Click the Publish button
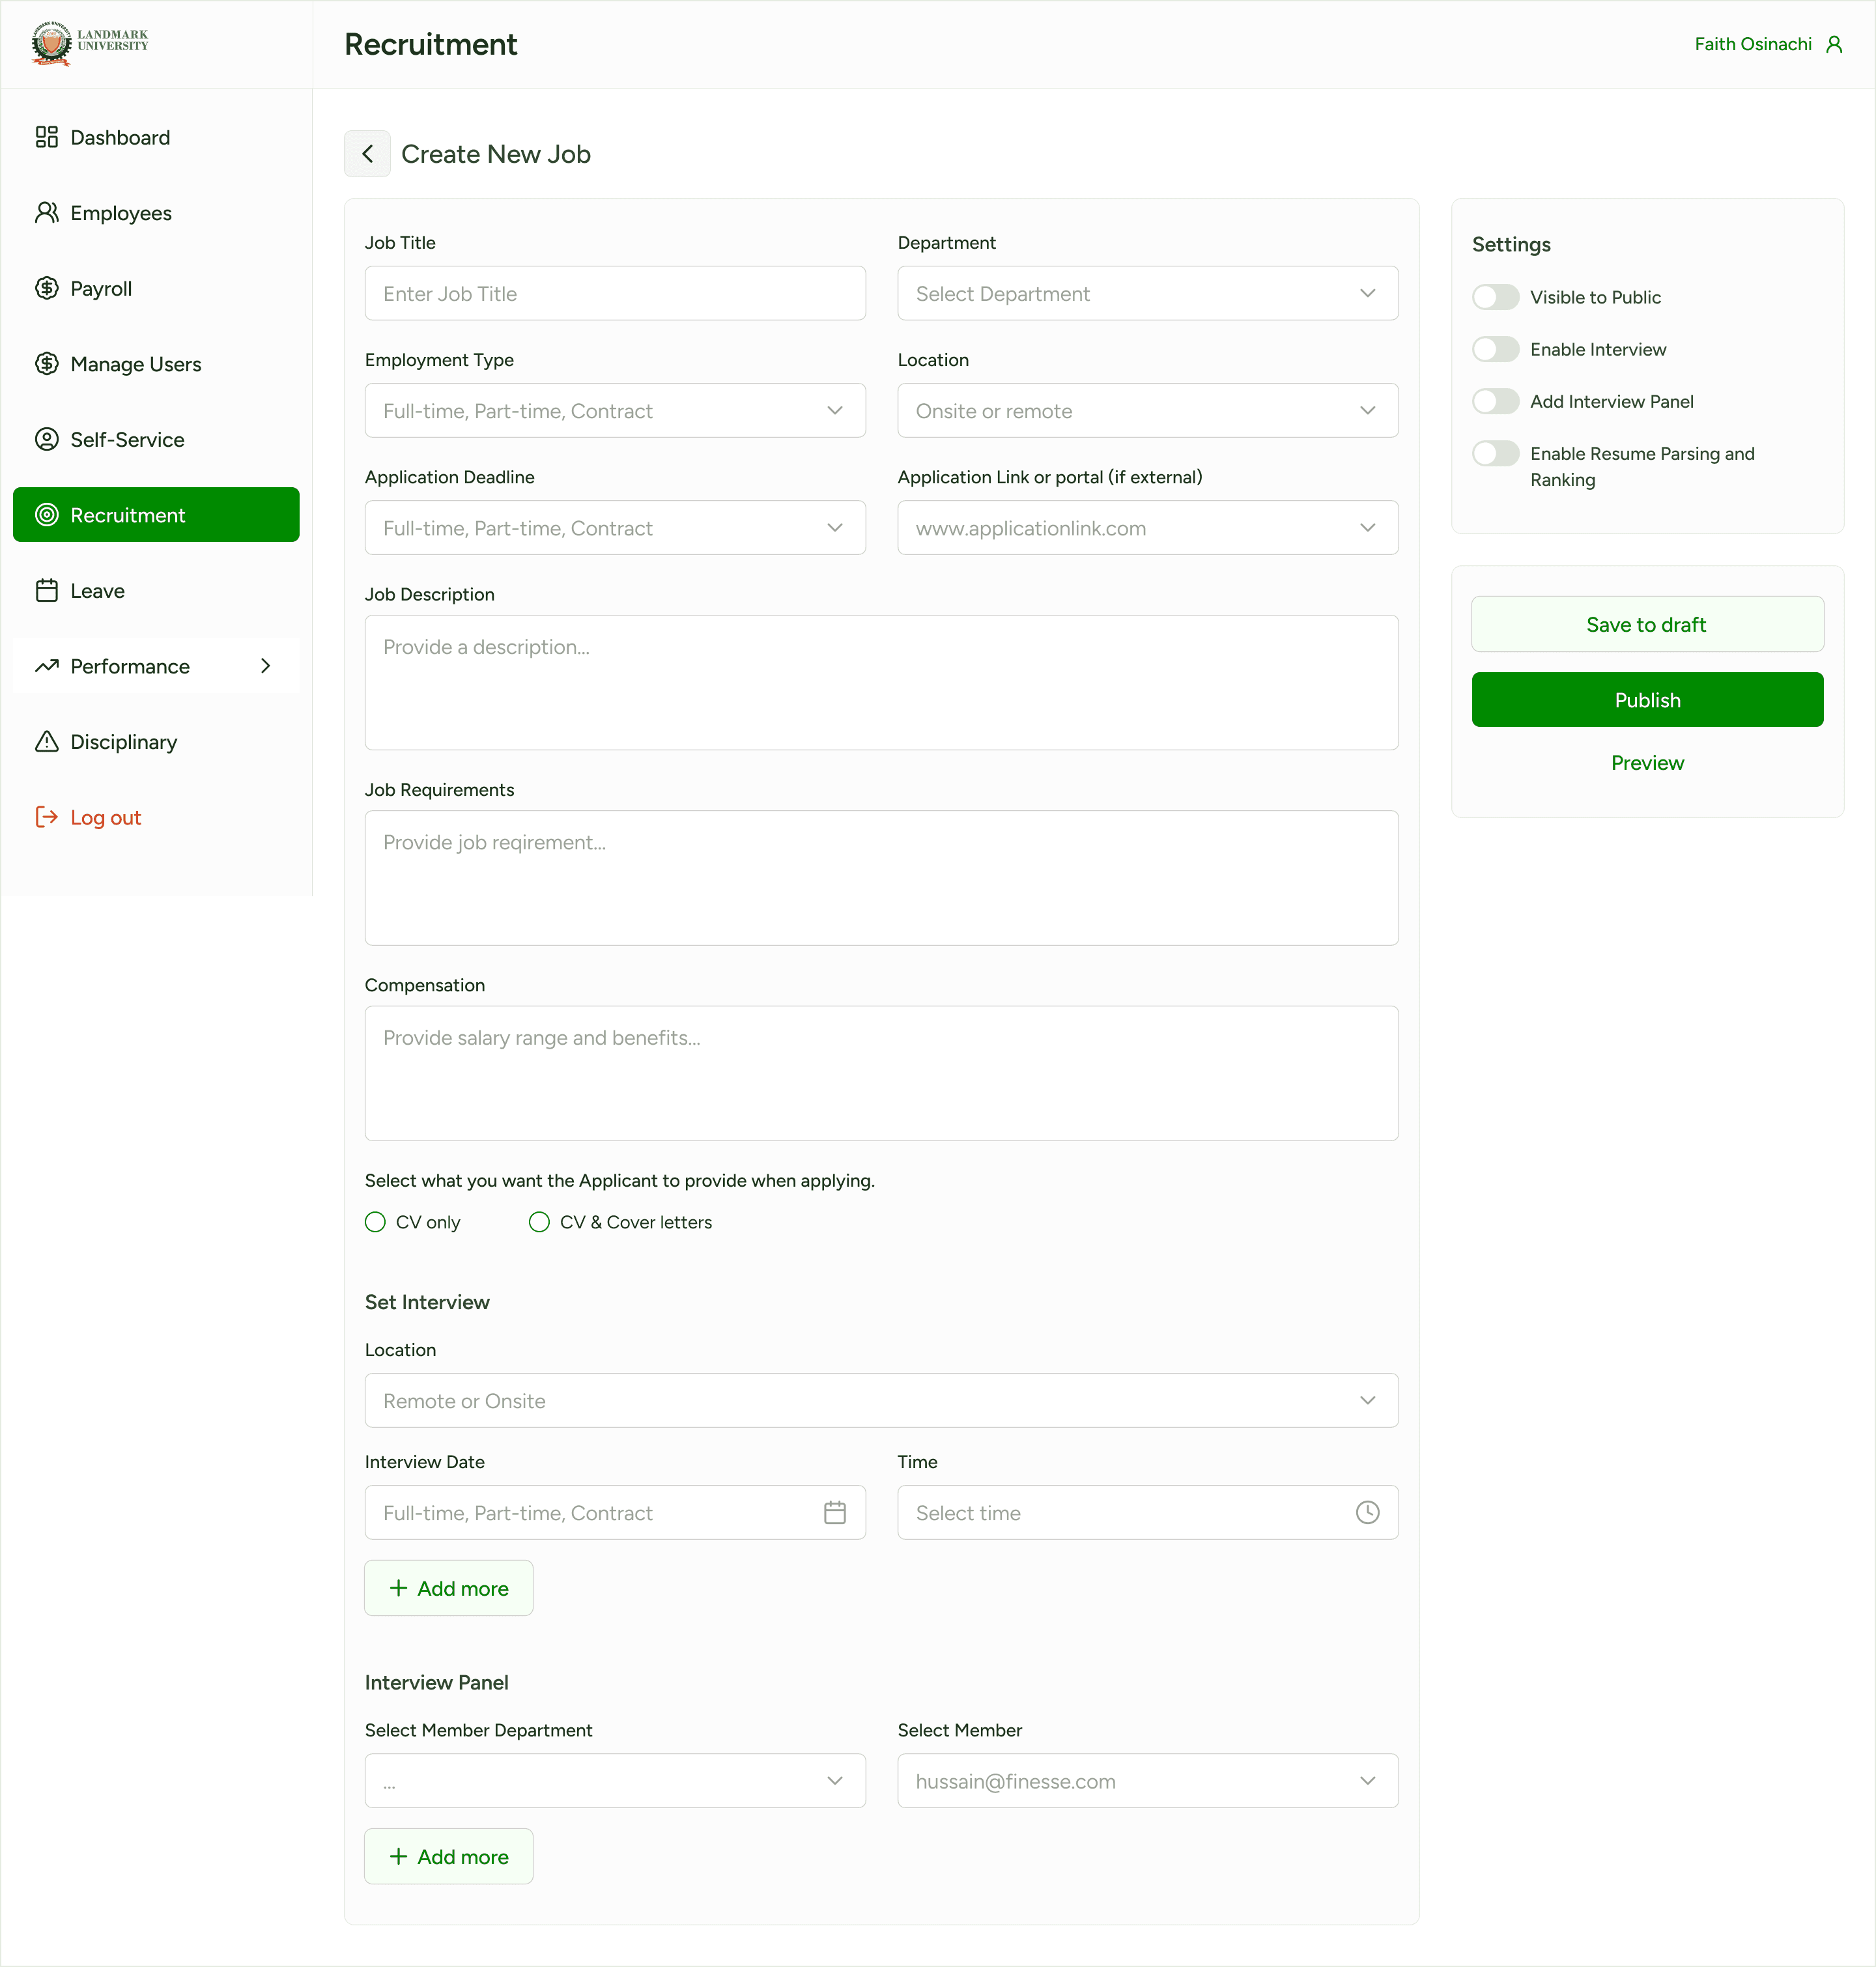Image resolution: width=1876 pixels, height=1967 pixels. point(1646,700)
